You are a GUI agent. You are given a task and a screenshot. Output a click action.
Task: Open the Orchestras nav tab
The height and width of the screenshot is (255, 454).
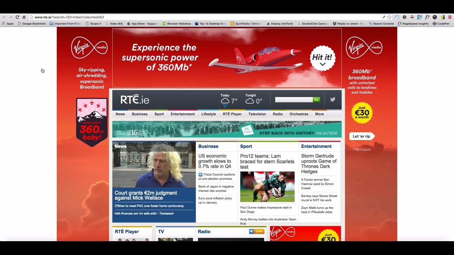[x=299, y=114]
